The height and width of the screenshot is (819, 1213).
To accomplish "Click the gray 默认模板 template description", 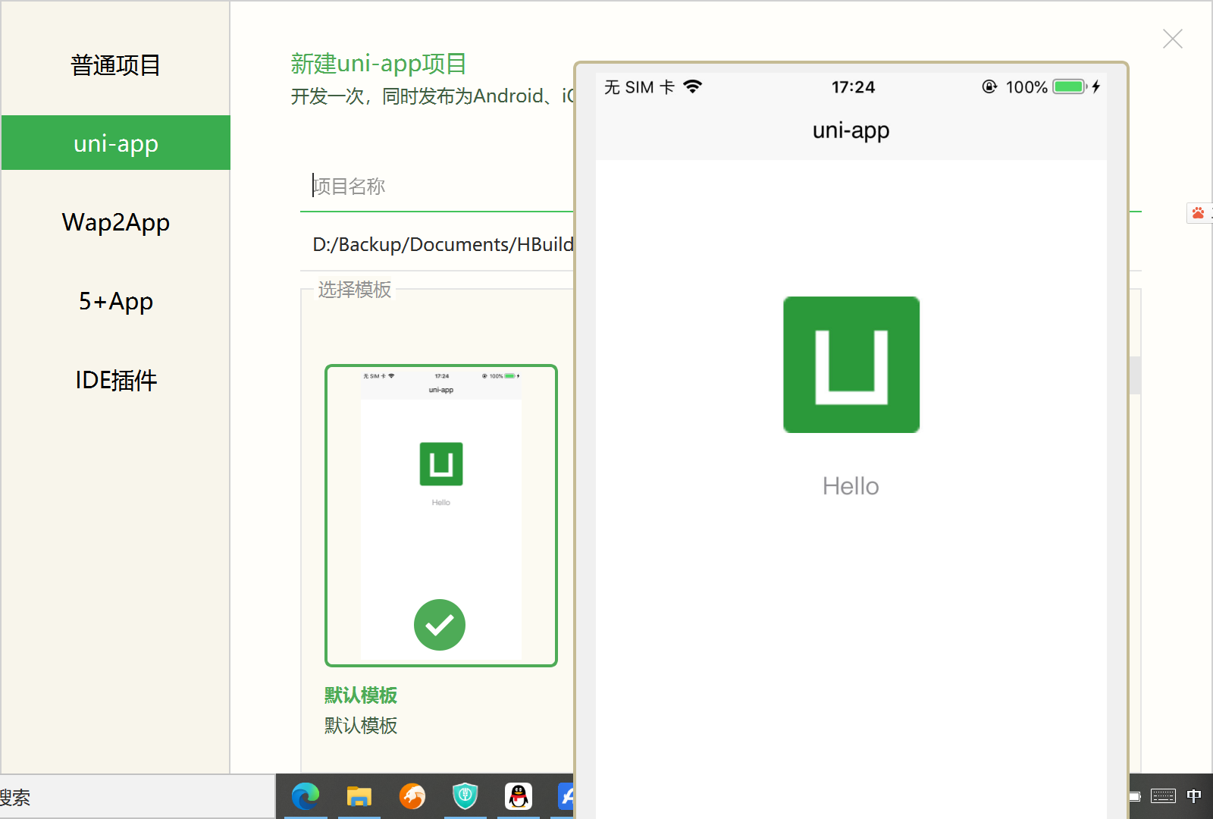I will pyautogui.click(x=361, y=726).
